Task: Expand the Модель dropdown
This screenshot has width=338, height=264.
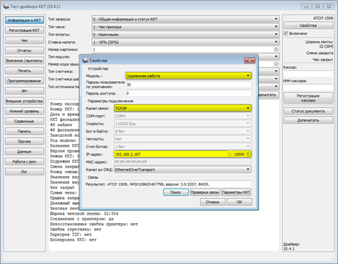Action: [x=248, y=76]
